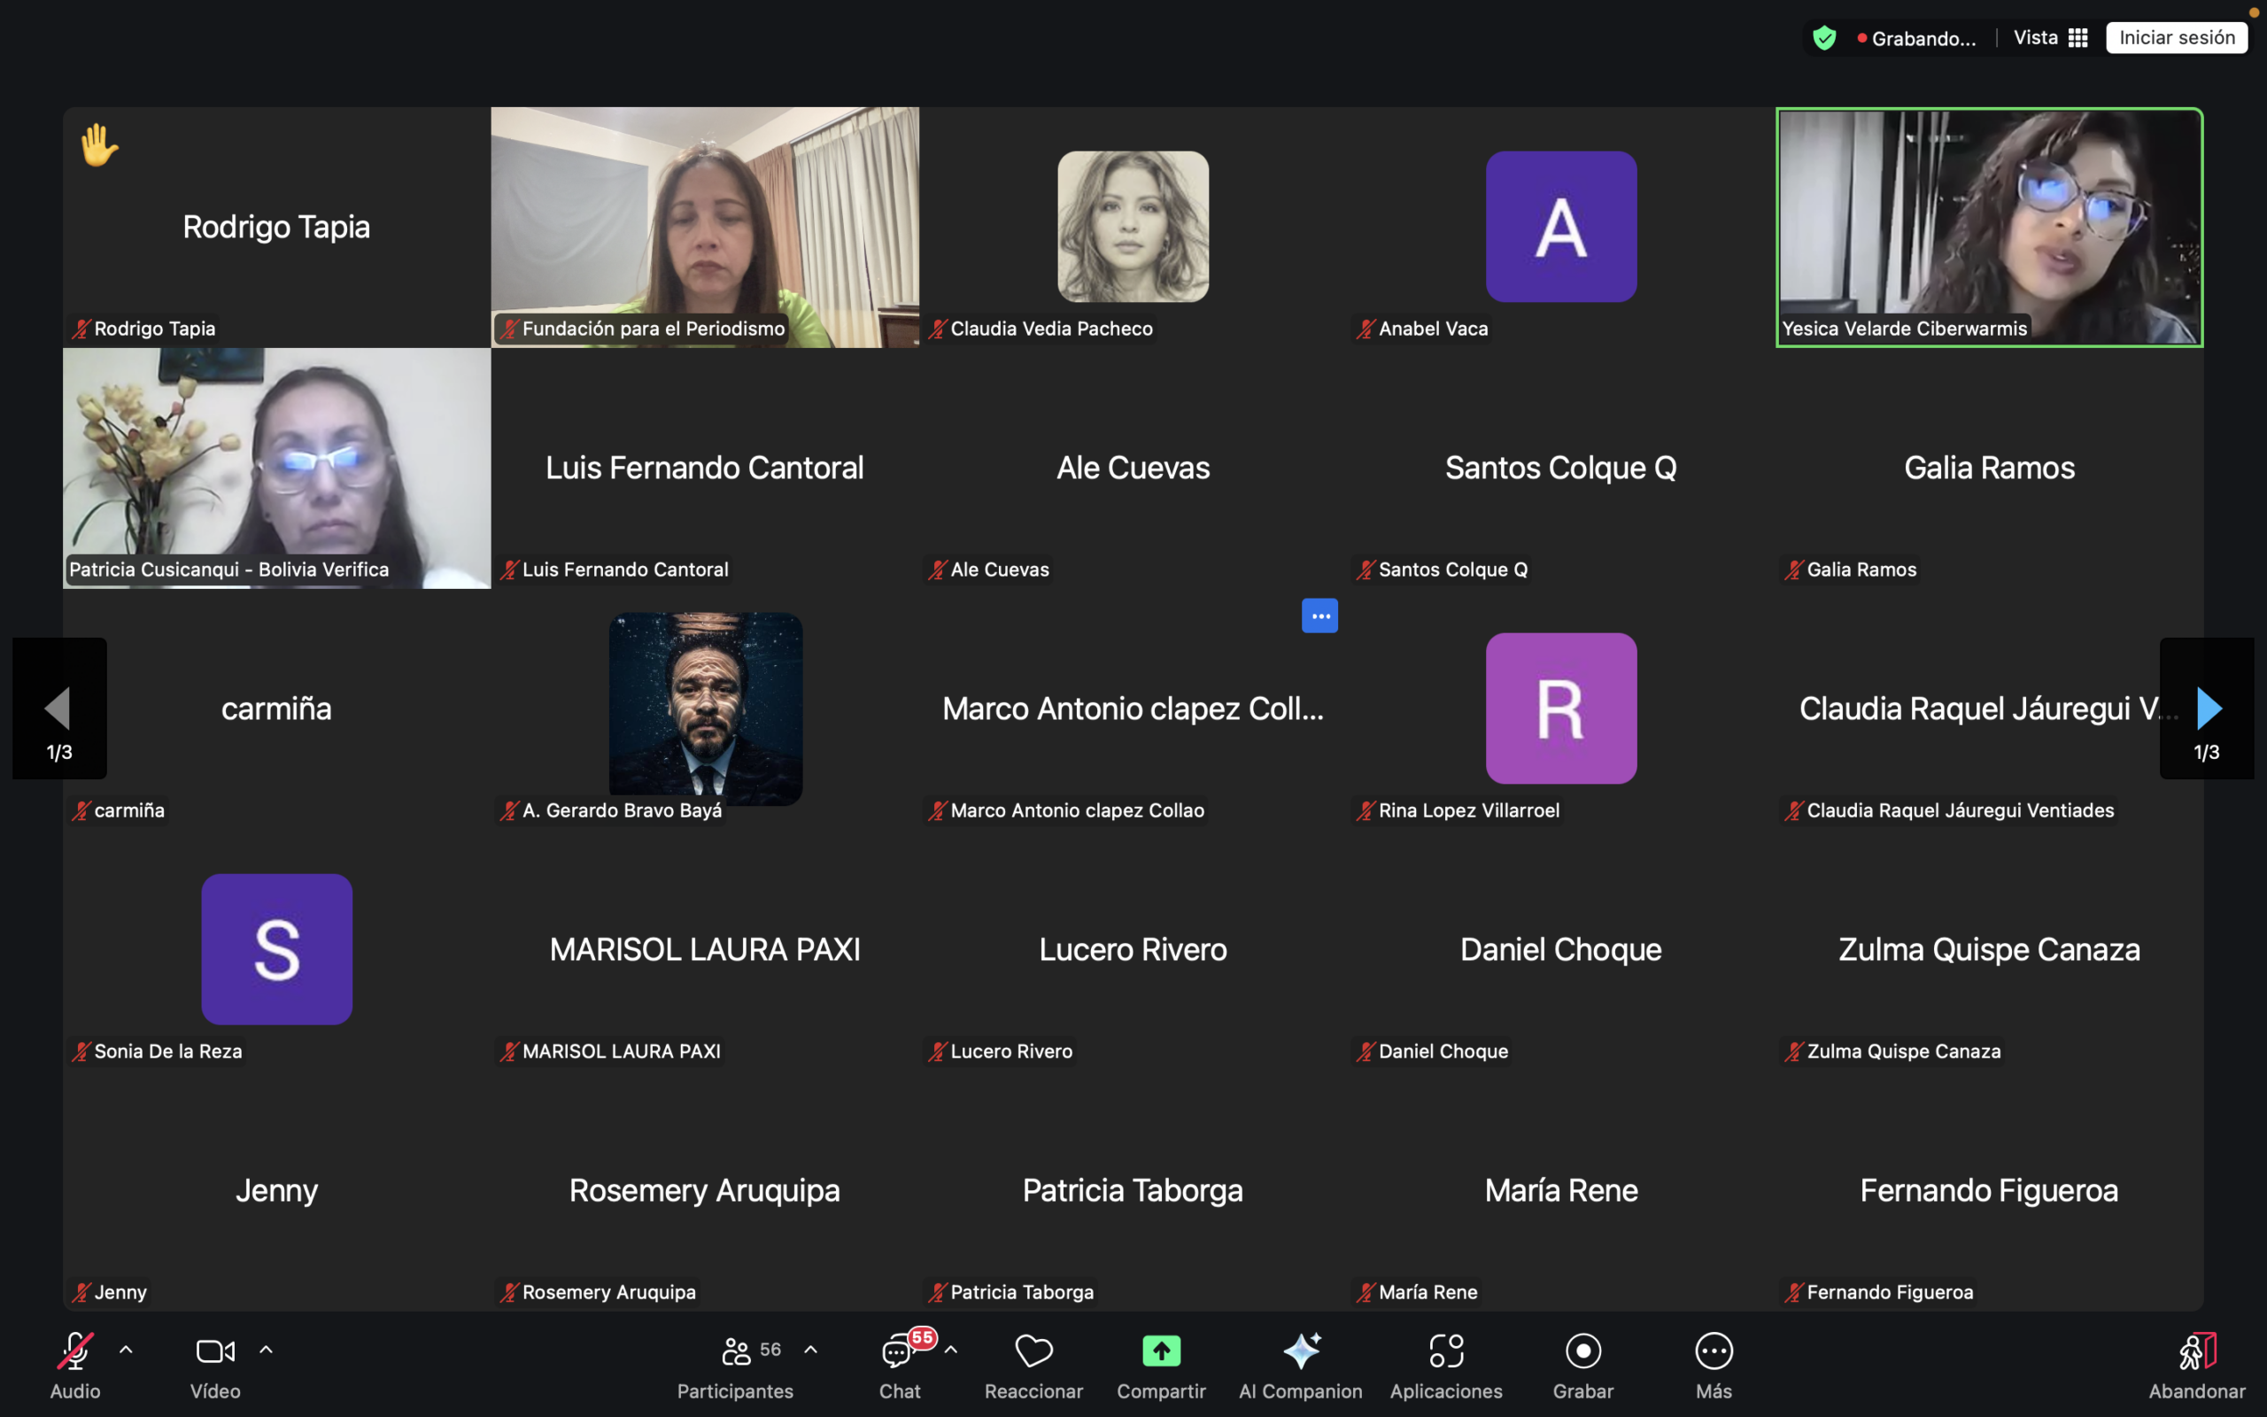The height and width of the screenshot is (1417, 2267).
Task: Expand the audio options arrow
Action: [x=126, y=1350]
